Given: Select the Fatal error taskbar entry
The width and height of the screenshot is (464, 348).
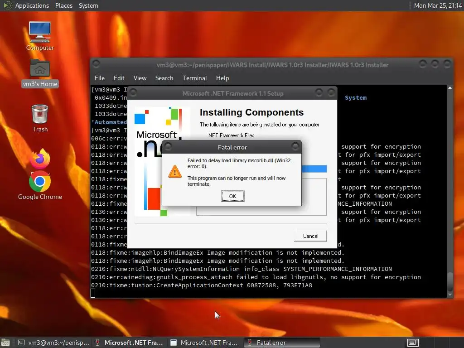Looking at the screenshot, I should 282,343.
